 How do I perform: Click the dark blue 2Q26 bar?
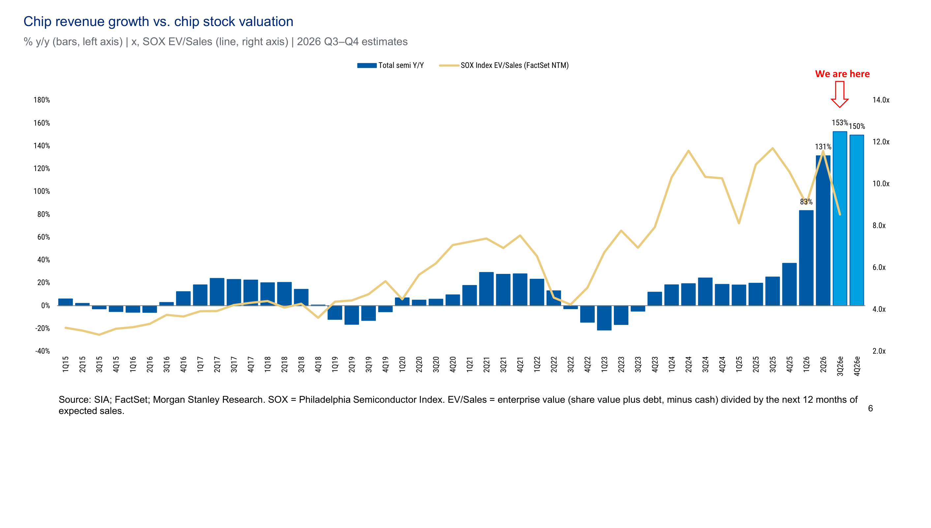tap(823, 231)
